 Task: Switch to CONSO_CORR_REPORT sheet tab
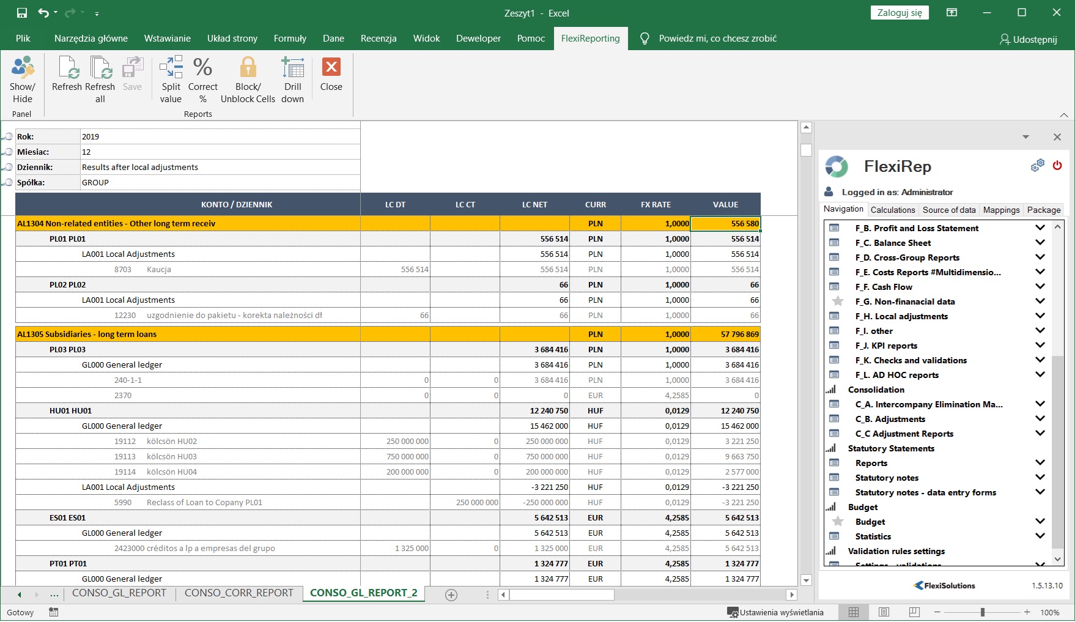click(238, 593)
